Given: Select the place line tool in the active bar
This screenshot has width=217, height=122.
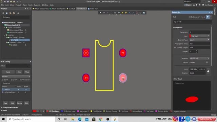Looking at the screenshot, I should [133, 13].
